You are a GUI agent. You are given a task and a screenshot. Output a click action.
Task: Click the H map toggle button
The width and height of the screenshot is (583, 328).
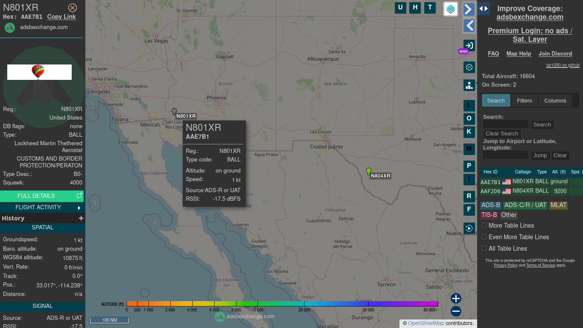click(415, 7)
